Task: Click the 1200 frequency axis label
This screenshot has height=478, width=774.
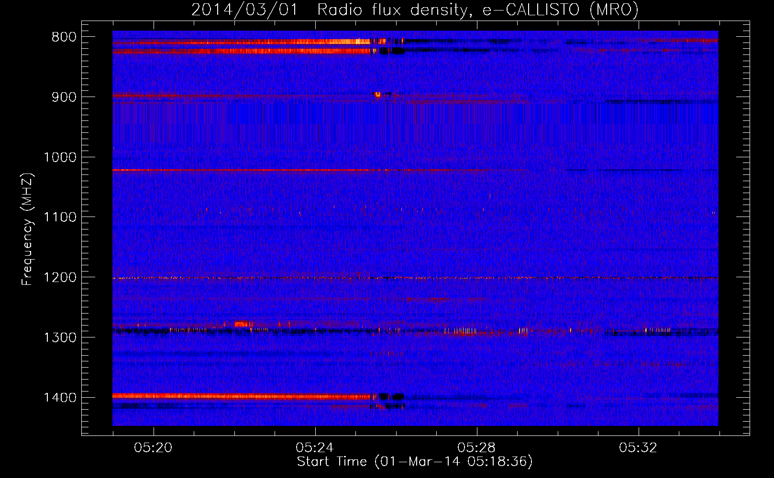Action: click(x=60, y=278)
